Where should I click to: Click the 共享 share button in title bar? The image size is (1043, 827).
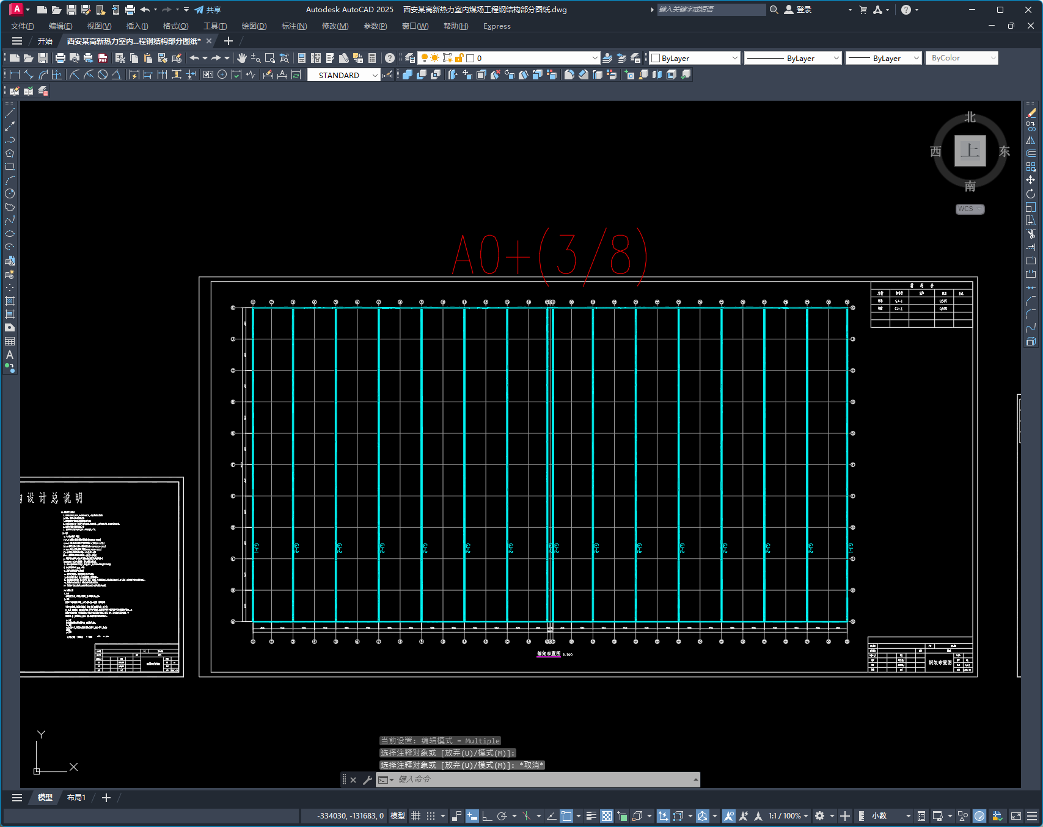pyautogui.click(x=208, y=10)
